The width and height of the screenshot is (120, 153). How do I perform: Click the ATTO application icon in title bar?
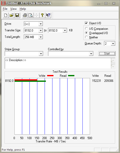tap(3, 3)
